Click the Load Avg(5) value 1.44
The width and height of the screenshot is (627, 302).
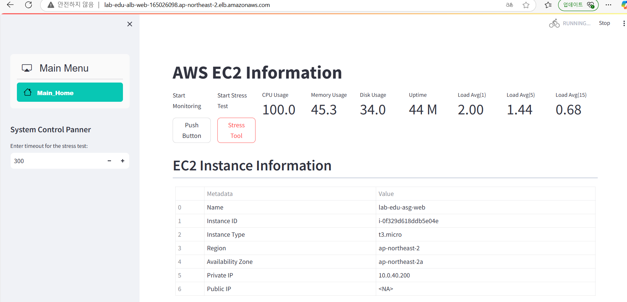click(519, 110)
